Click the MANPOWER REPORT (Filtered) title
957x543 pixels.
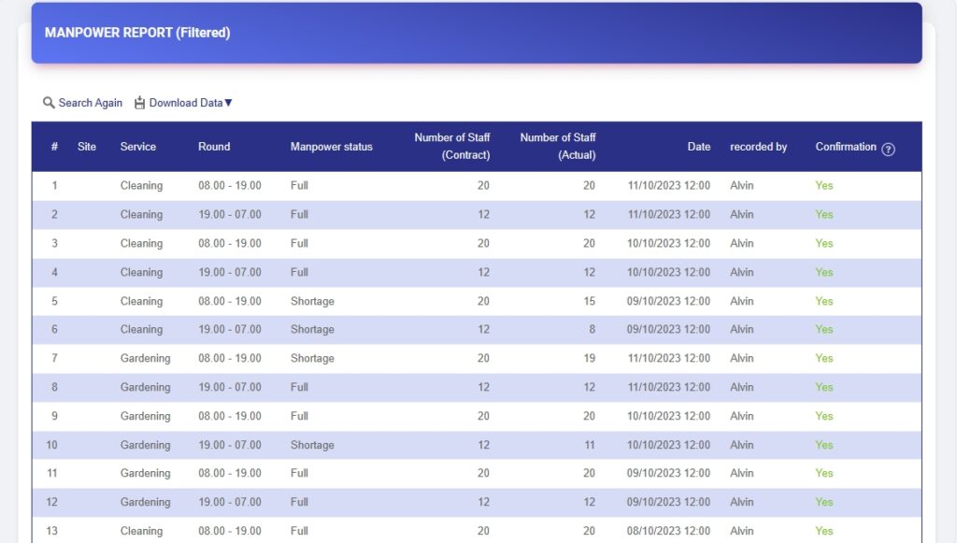point(137,33)
